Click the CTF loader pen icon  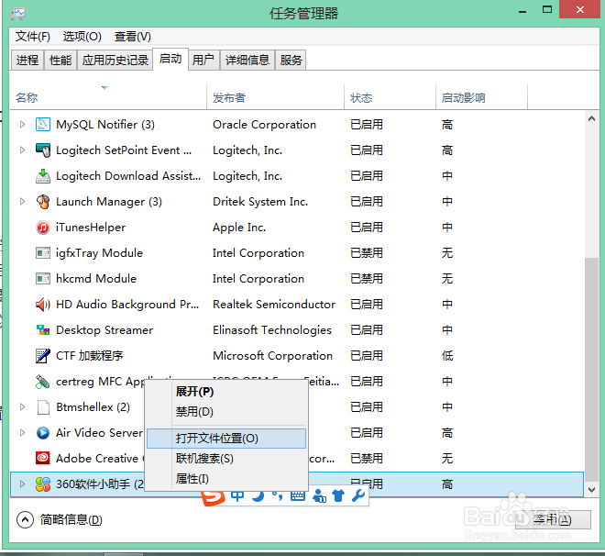[x=43, y=356]
